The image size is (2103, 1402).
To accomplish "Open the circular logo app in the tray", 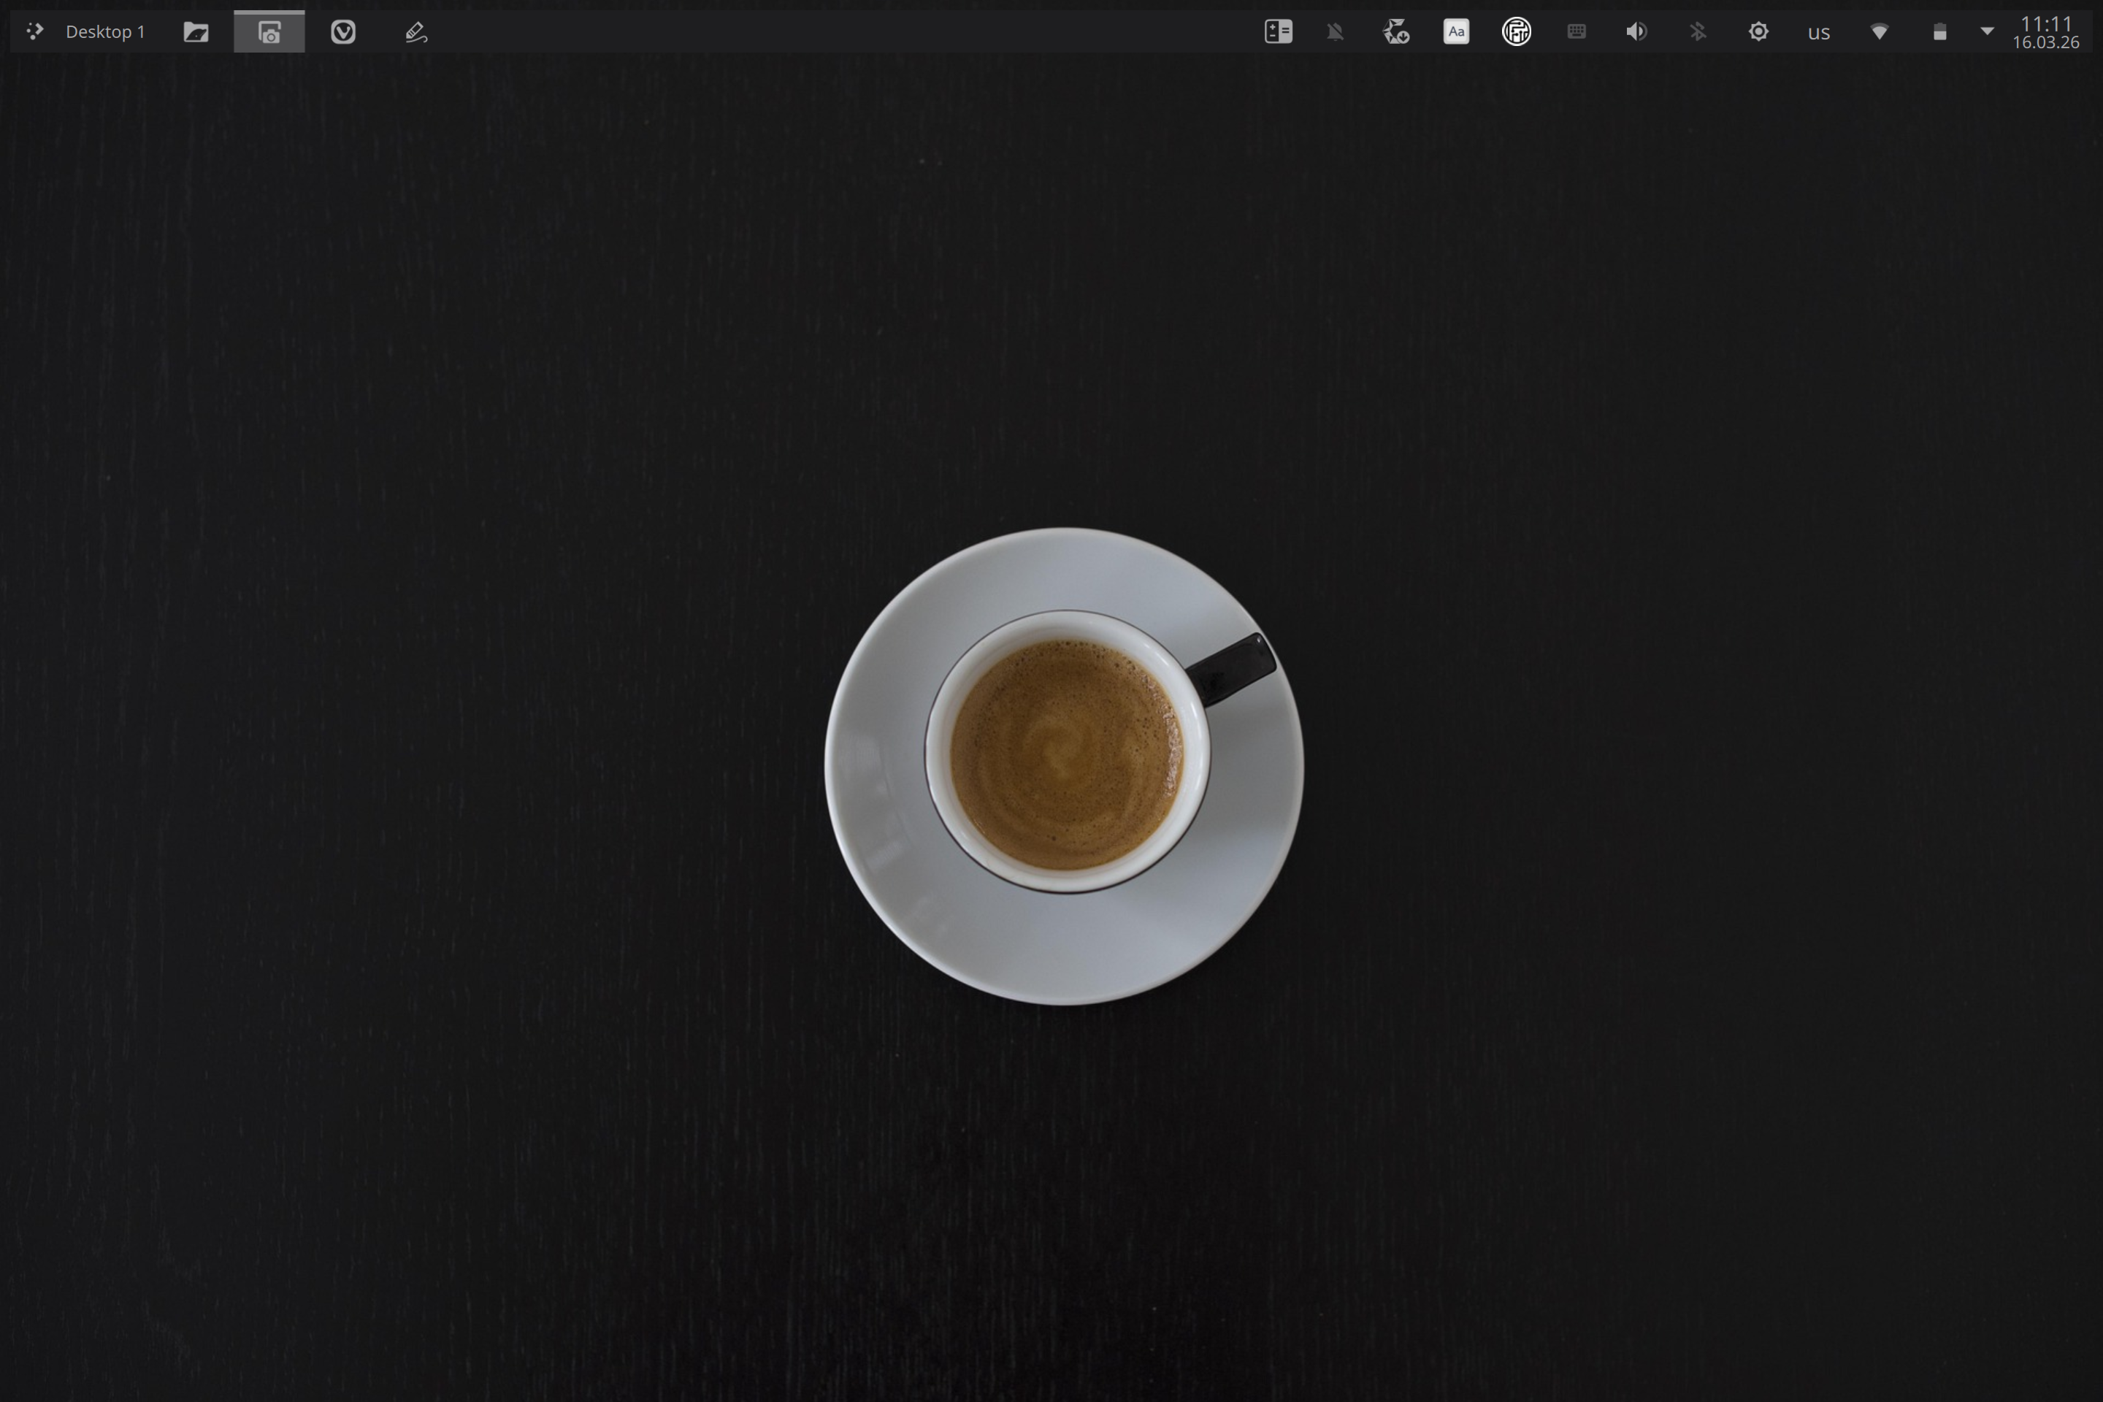I will [1517, 31].
